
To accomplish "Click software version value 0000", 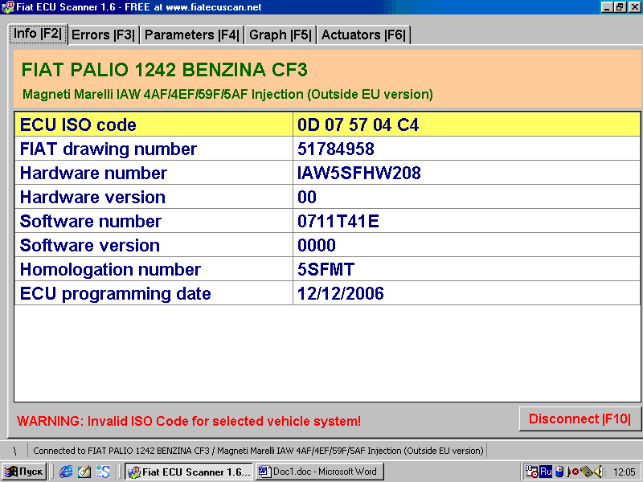I will pos(317,245).
